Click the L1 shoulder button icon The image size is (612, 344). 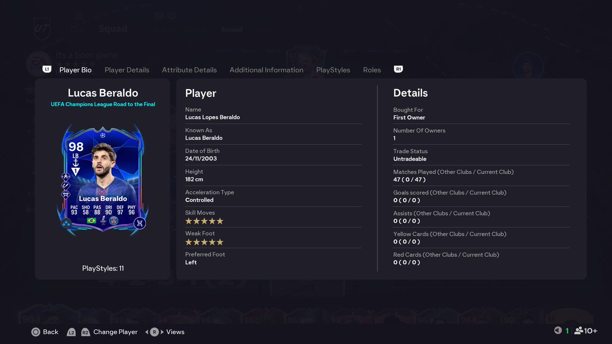(47, 69)
